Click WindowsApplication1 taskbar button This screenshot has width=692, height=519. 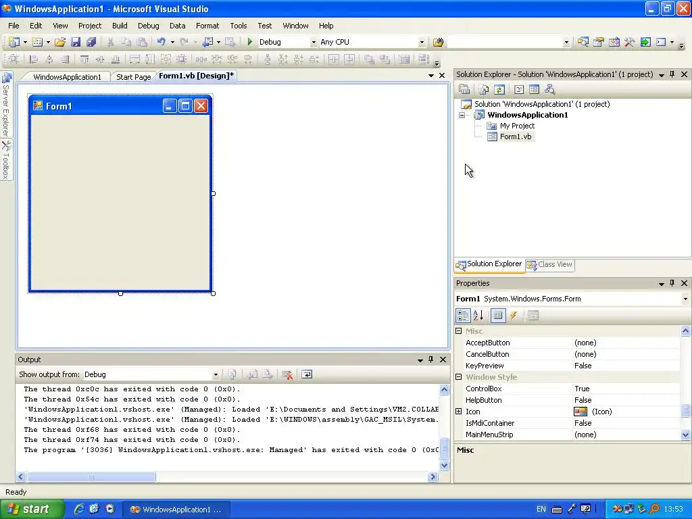tap(176, 510)
